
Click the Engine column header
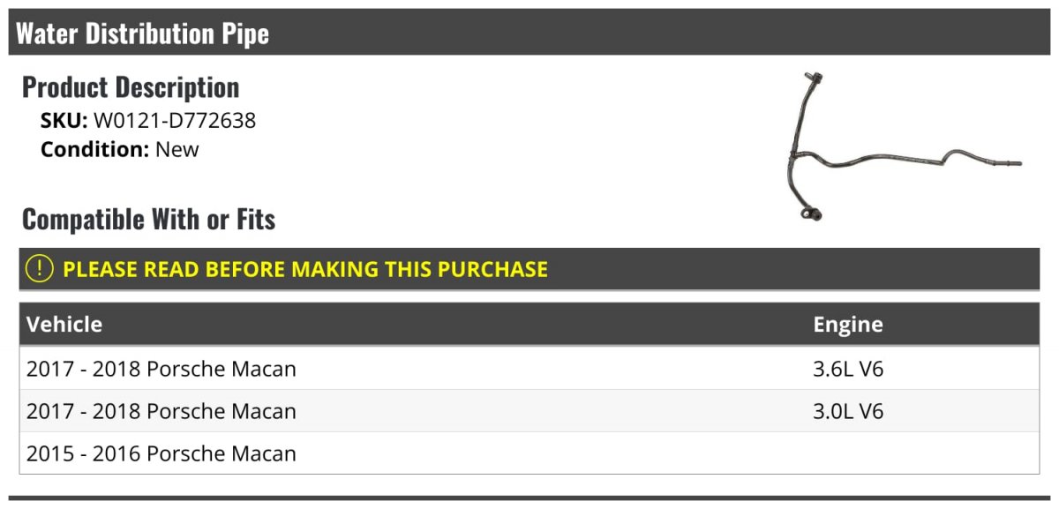click(x=847, y=324)
